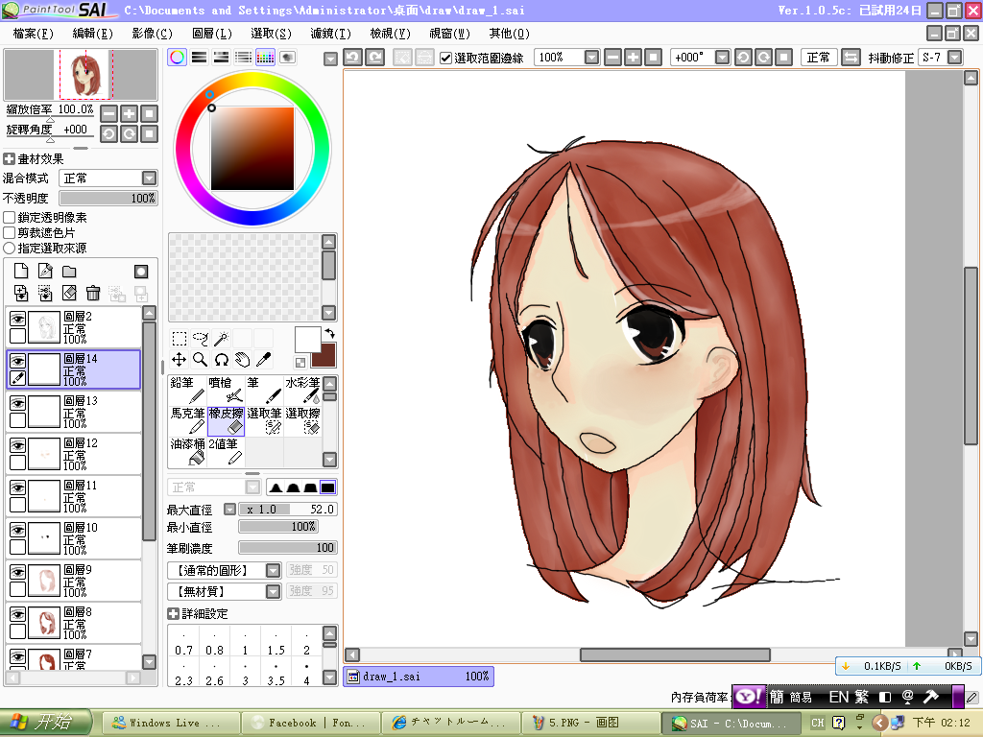This screenshot has height=737, width=983.
Task: Pick the lasso selection tool
Action: (200, 339)
